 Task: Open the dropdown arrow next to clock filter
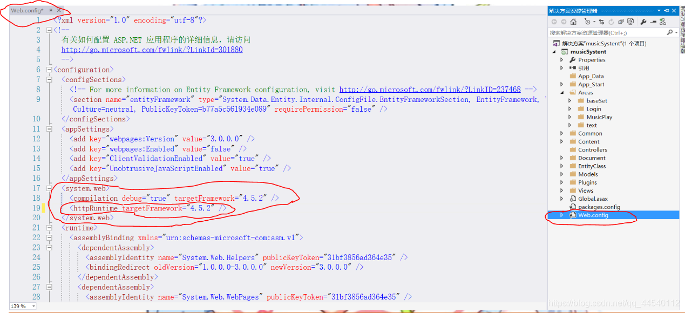(593, 22)
